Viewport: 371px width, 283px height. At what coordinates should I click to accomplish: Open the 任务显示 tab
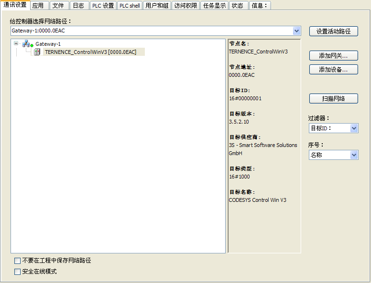[214, 5]
